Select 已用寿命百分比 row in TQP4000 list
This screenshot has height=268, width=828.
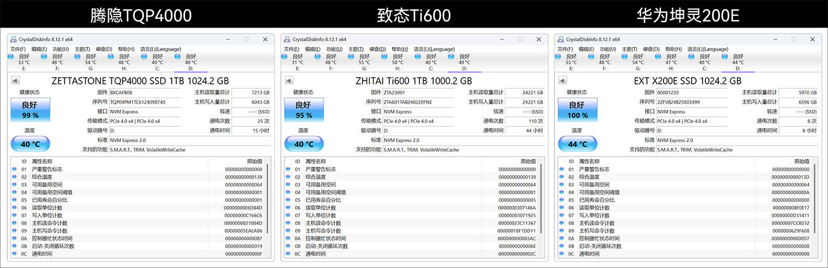pos(137,200)
